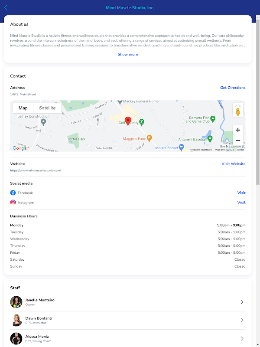260x347 pixels.
Task: Open map Terms link
Action: pyautogui.click(x=240, y=150)
